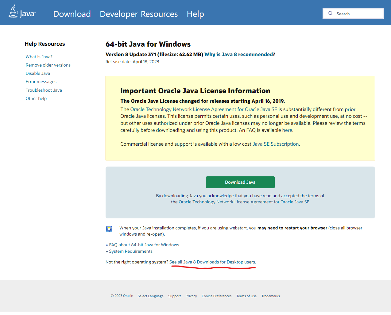Click the search magnifier icon
391x315 pixels.
(x=331, y=13)
